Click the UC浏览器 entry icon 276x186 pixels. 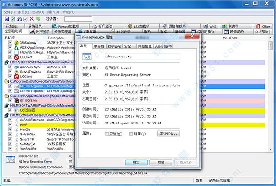[17, 110]
